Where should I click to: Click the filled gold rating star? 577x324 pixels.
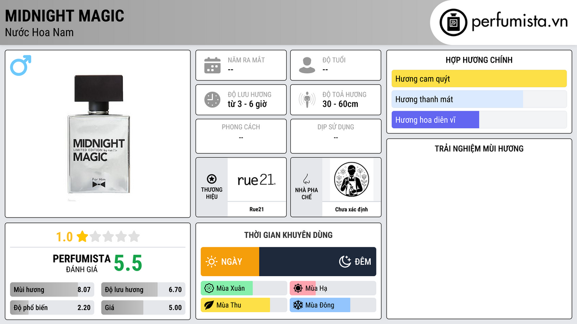coord(82,236)
